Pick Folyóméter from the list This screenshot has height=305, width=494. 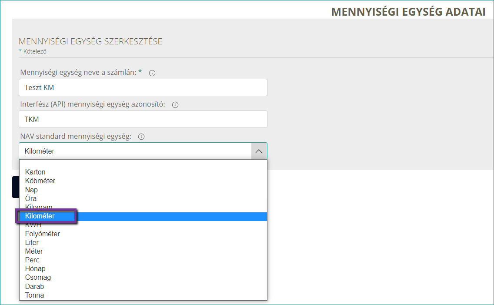tap(143, 234)
